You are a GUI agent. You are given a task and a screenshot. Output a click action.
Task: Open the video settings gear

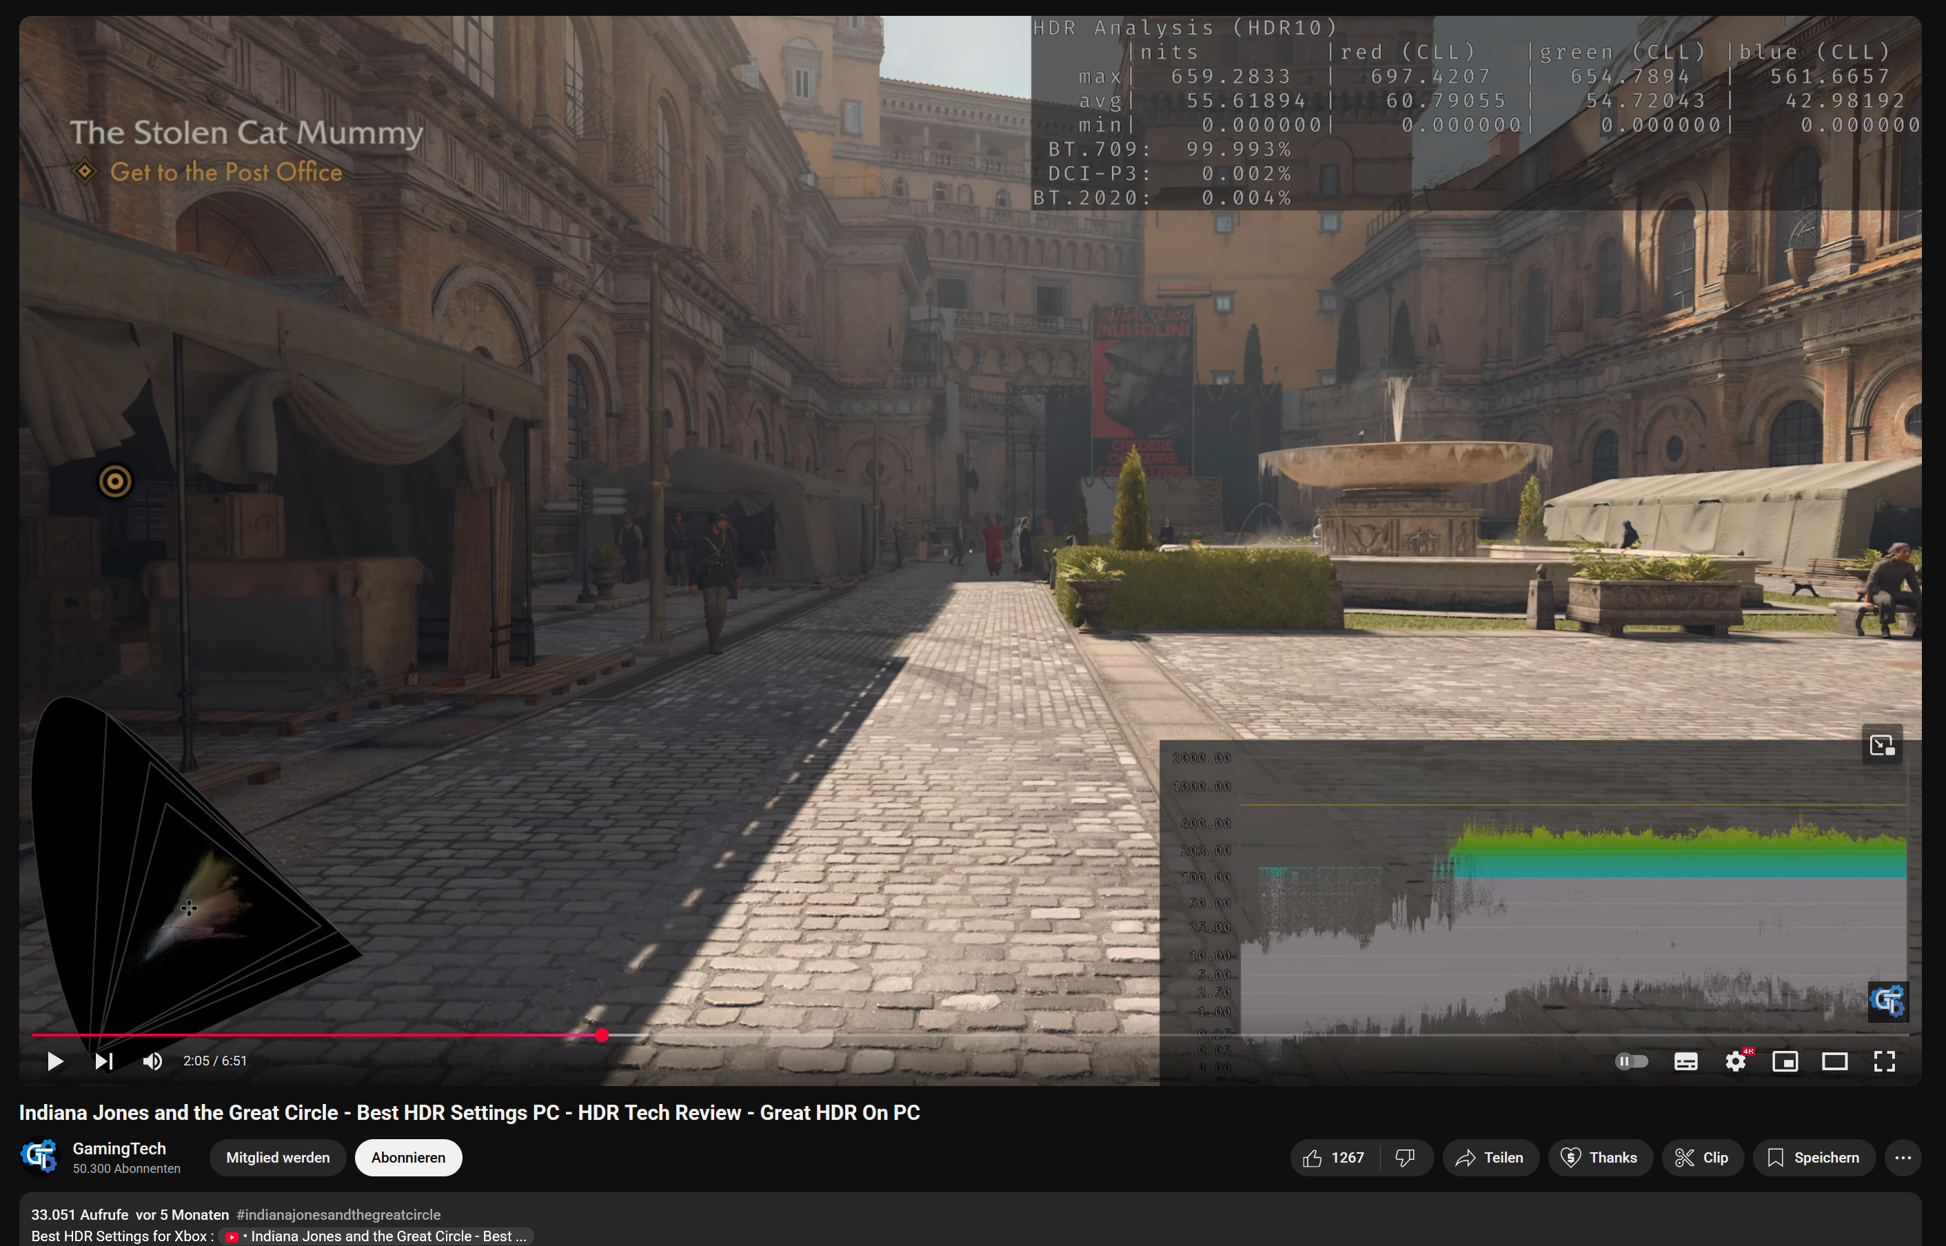[1736, 1061]
